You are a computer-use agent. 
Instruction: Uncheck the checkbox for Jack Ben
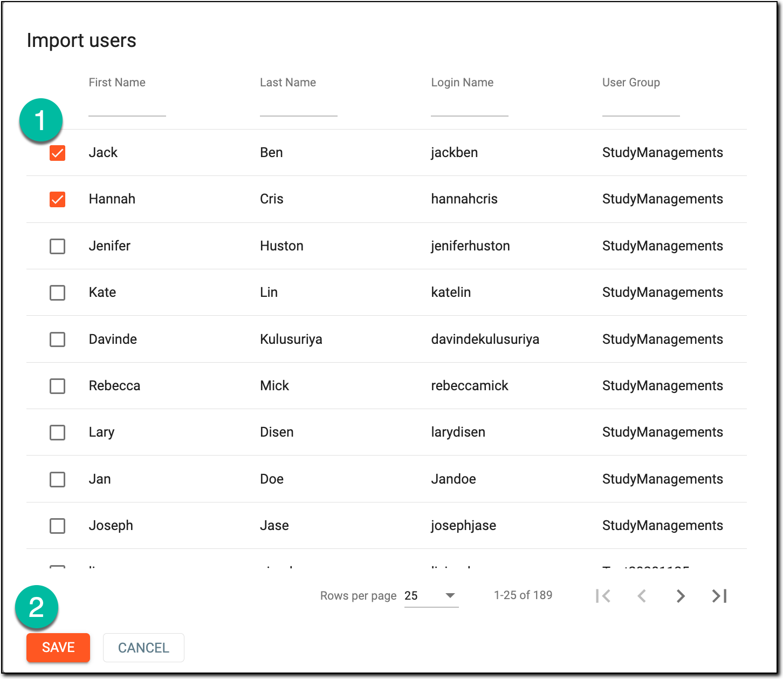coord(57,153)
